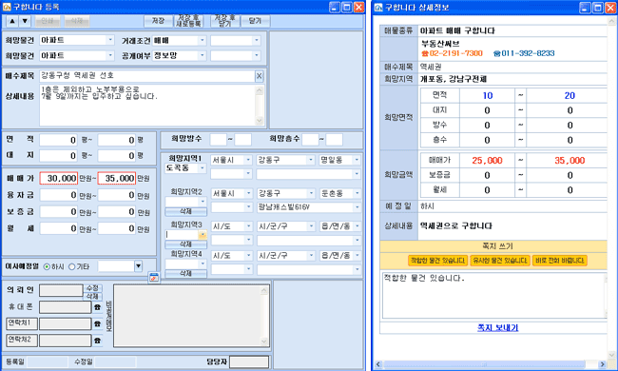Click the 매수제목 text input field
618x371 pixels.
click(x=147, y=76)
